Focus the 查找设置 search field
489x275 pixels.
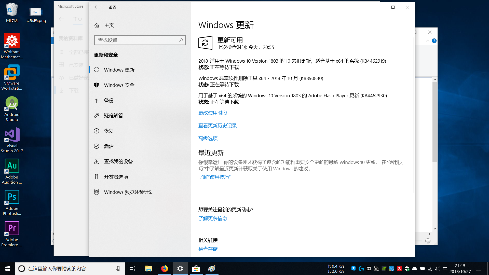tap(140, 40)
